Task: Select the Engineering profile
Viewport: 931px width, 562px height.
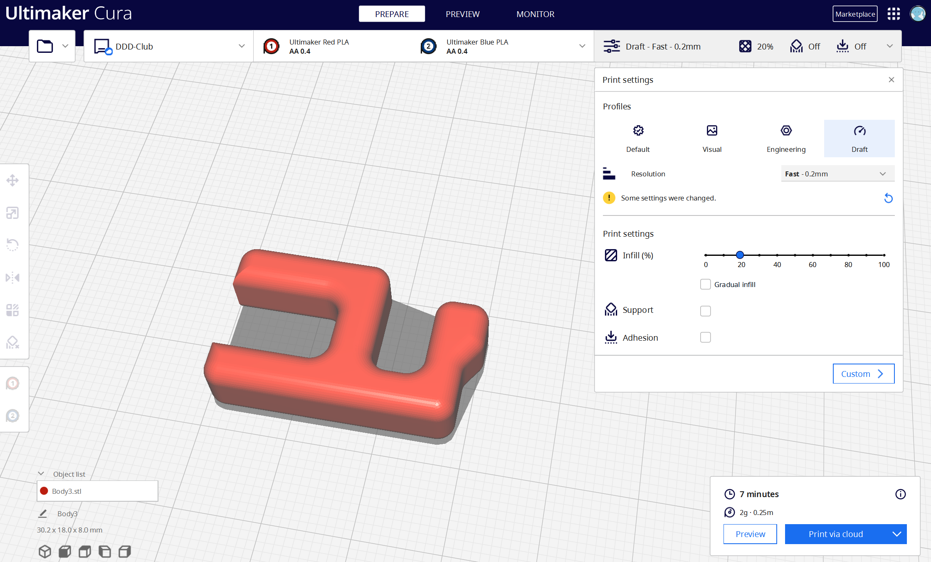Action: coord(785,139)
